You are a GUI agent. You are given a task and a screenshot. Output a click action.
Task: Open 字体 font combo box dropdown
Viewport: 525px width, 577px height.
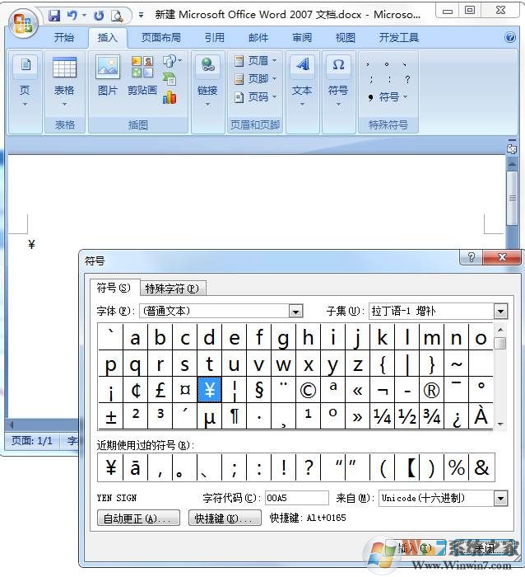click(295, 312)
